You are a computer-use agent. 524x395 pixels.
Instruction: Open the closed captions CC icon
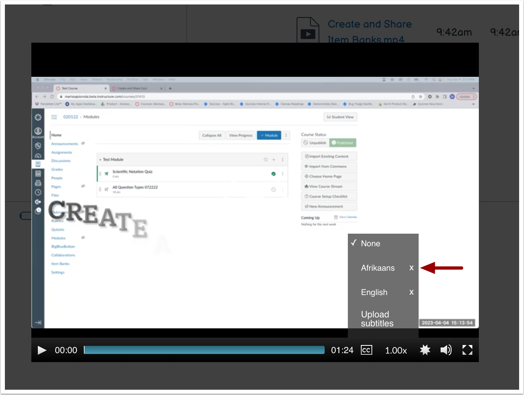click(x=366, y=350)
